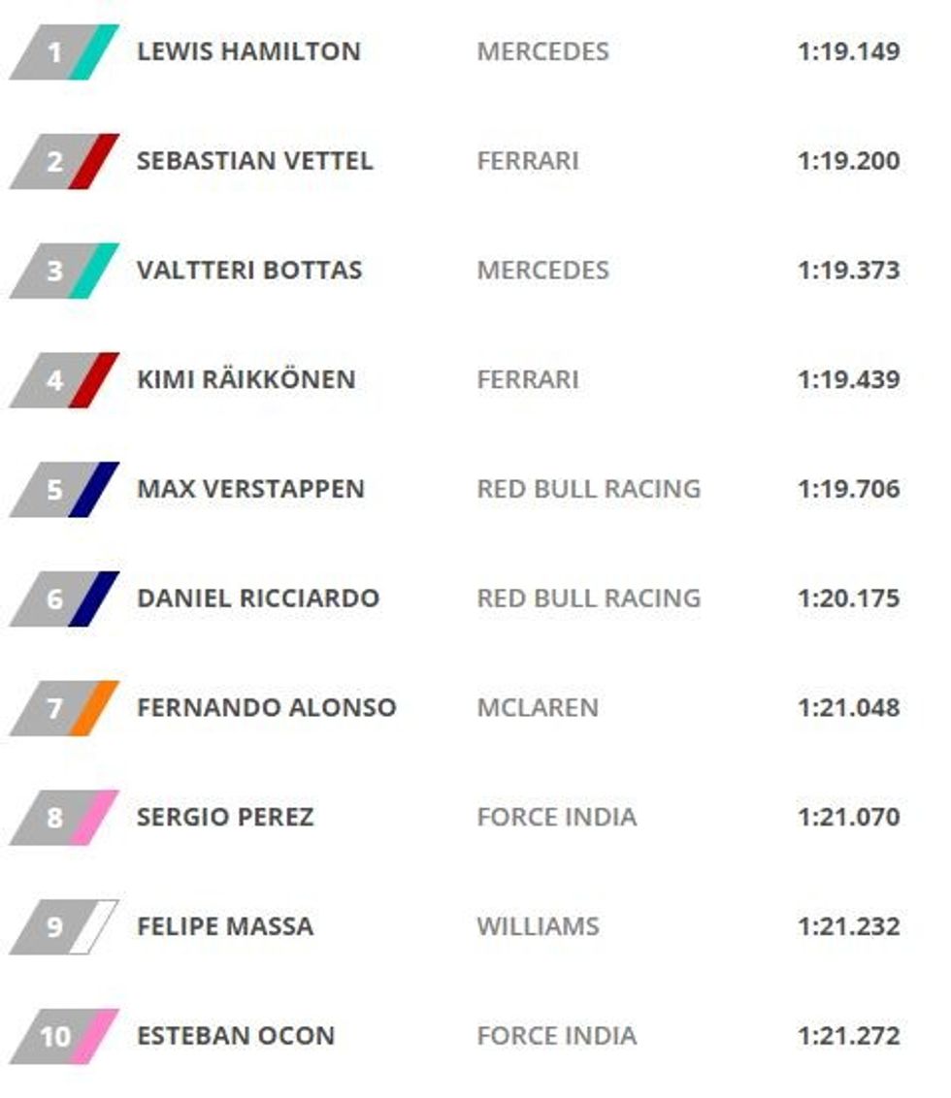The image size is (951, 1098).
Task: Click Hamilton's lap time 1:19.149
Action: coord(849,51)
